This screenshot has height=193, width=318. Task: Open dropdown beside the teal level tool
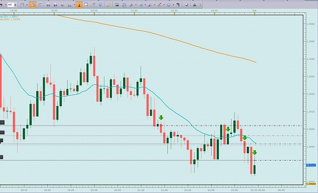[145, 5]
